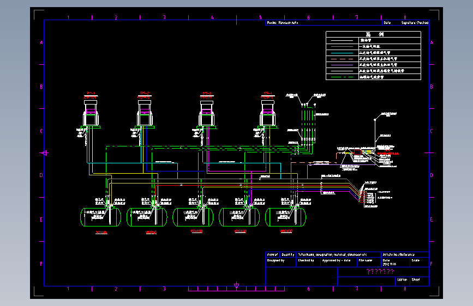The height and width of the screenshot is (306, 473).
Task: Click the red label under the first tank
Action: pyautogui.click(x=101, y=232)
